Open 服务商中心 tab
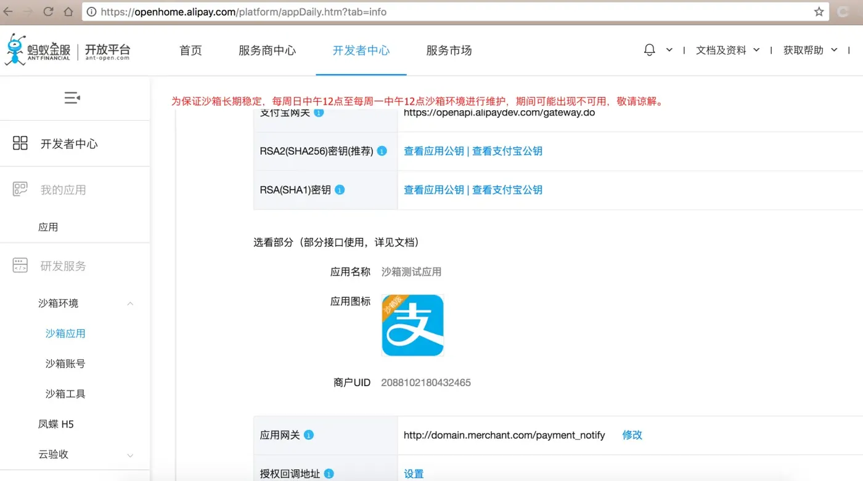Image resolution: width=863 pixels, height=481 pixels. pyautogui.click(x=267, y=51)
